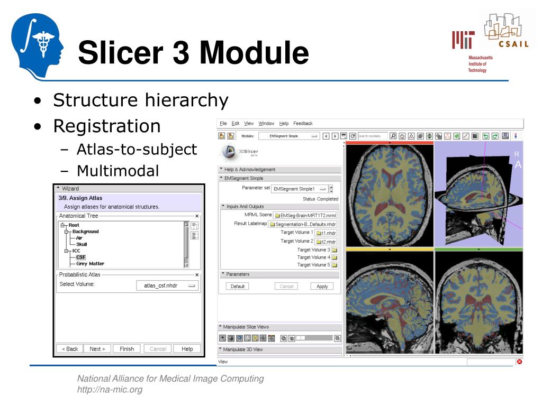Click the save scene icon left of Modules

click(231, 136)
